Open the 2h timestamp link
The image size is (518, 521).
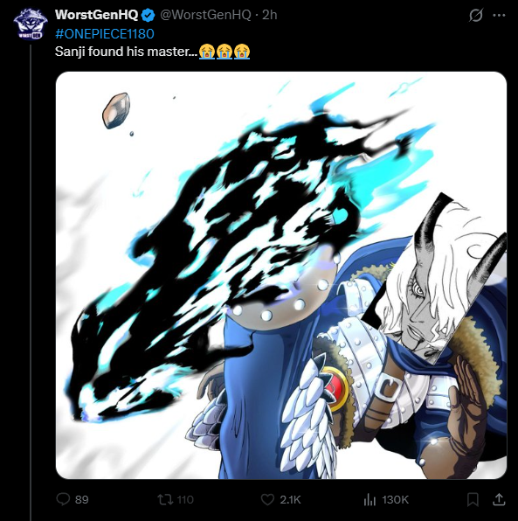pos(269,15)
